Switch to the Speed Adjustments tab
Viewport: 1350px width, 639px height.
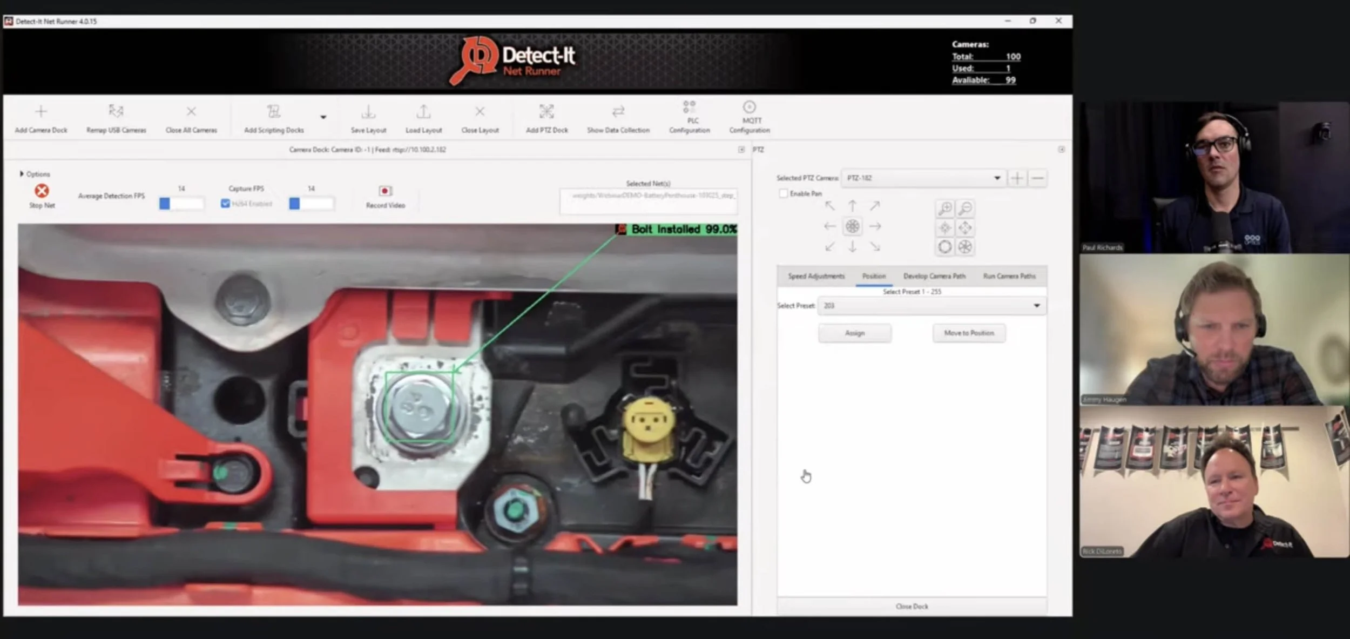click(x=816, y=276)
